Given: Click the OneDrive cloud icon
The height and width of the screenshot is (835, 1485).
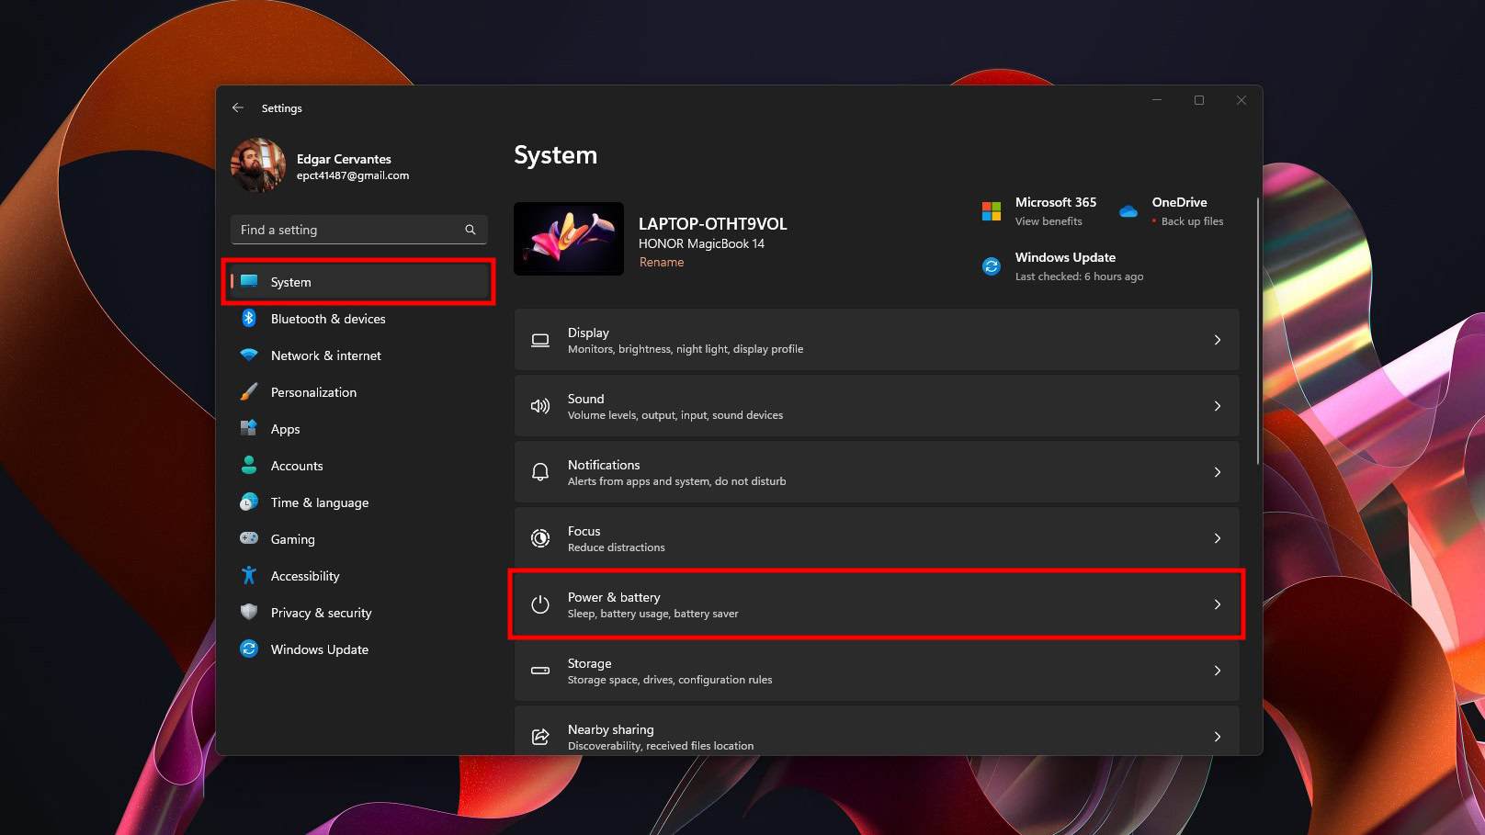Looking at the screenshot, I should (x=1128, y=211).
